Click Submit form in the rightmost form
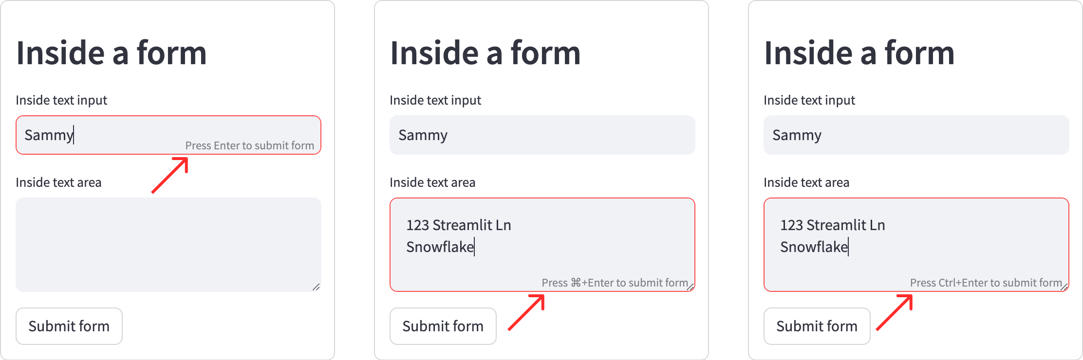 pyautogui.click(x=817, y=326)
